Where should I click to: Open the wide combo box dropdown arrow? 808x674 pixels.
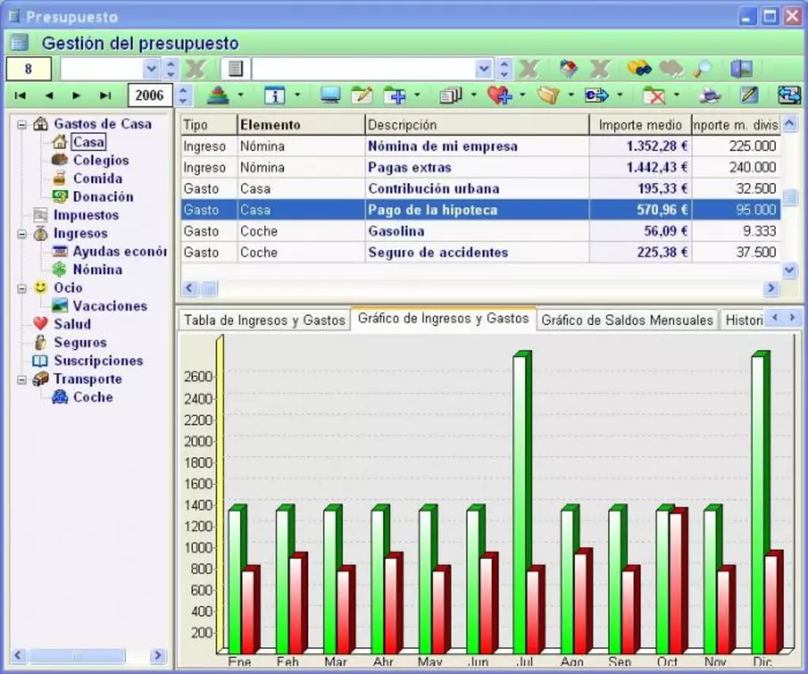484,69
